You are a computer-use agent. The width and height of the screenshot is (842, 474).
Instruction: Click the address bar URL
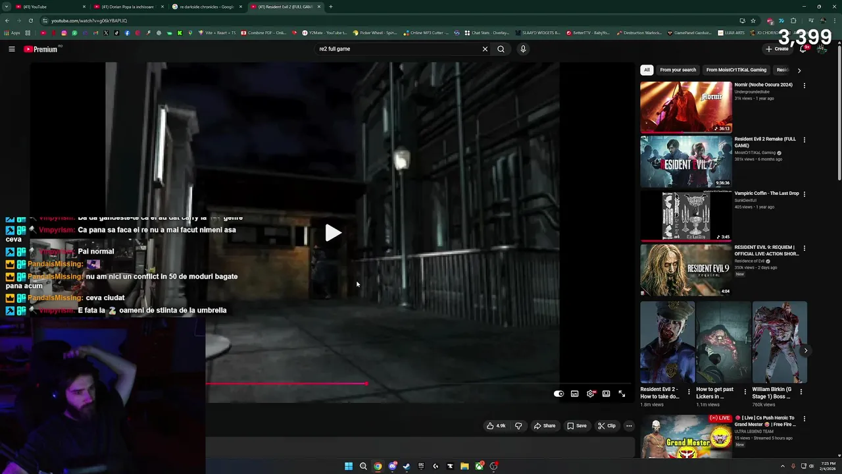tap(89, 20)
